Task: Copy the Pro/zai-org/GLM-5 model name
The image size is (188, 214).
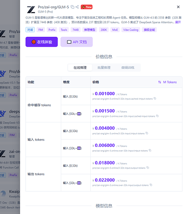Action: point(72,7)
